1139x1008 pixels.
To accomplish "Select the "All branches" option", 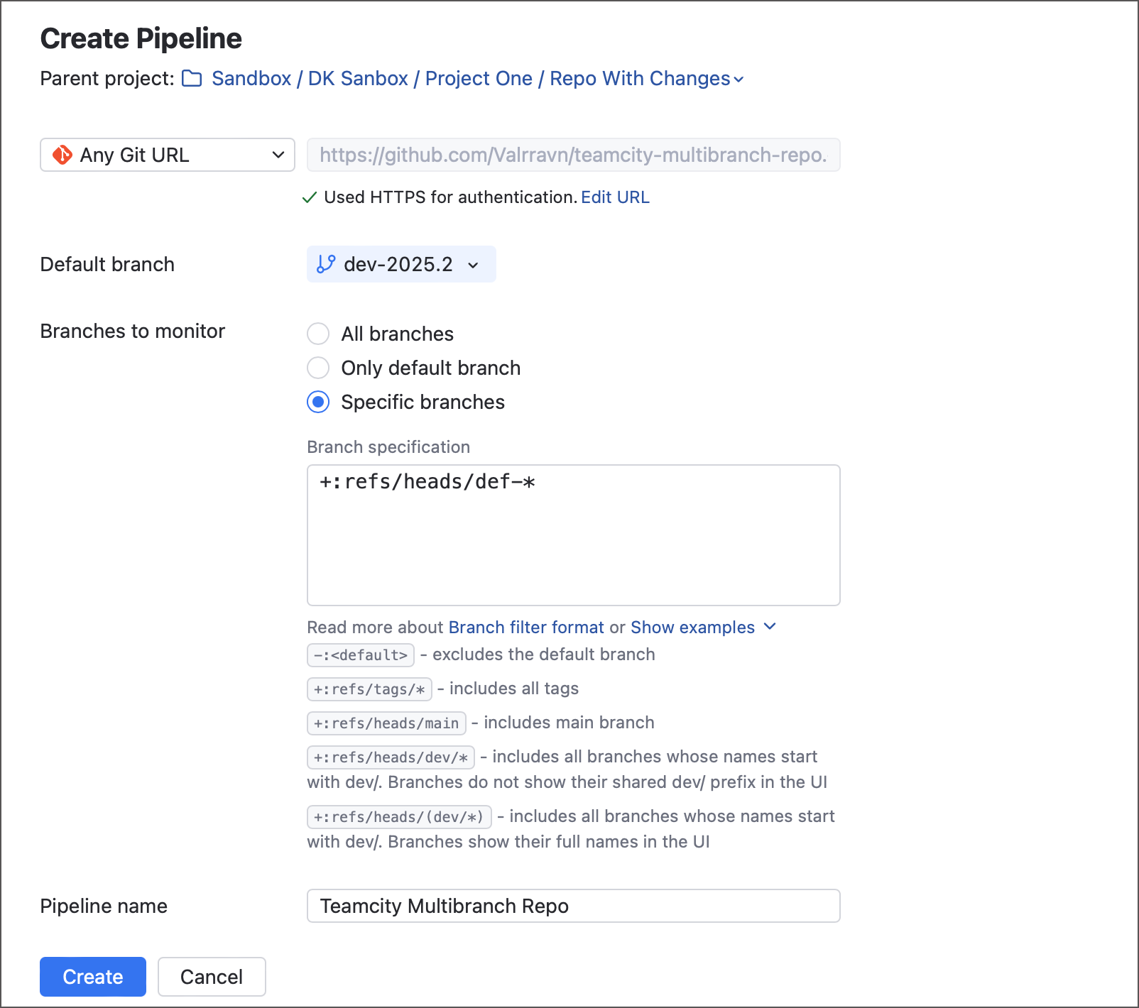I will pyautogui.click(x=318, y=334).
